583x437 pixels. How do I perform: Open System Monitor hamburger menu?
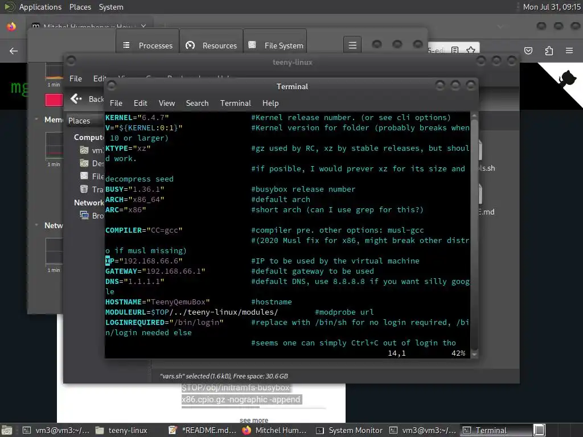352,46
